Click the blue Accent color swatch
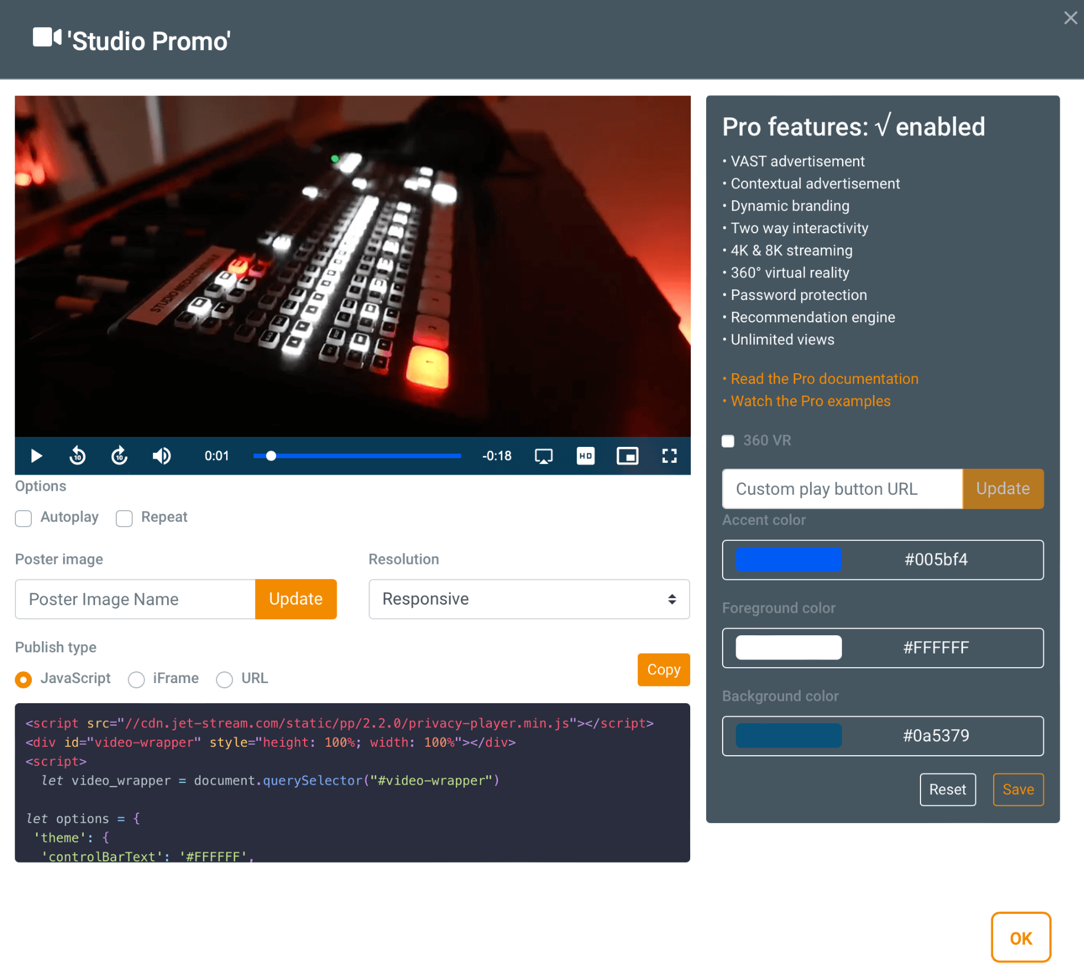The width and height of the screenshot is (1084, 973). point(788,560)
